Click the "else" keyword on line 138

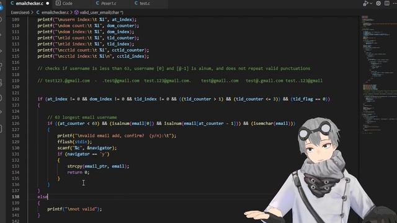tap(43, 197)
